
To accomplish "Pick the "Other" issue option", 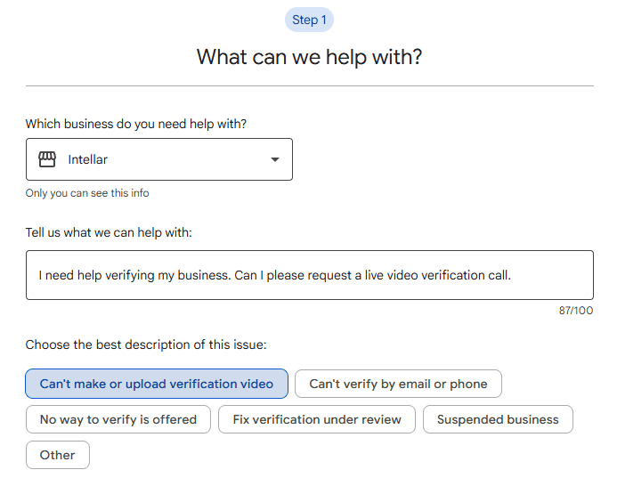I will 58,455.
